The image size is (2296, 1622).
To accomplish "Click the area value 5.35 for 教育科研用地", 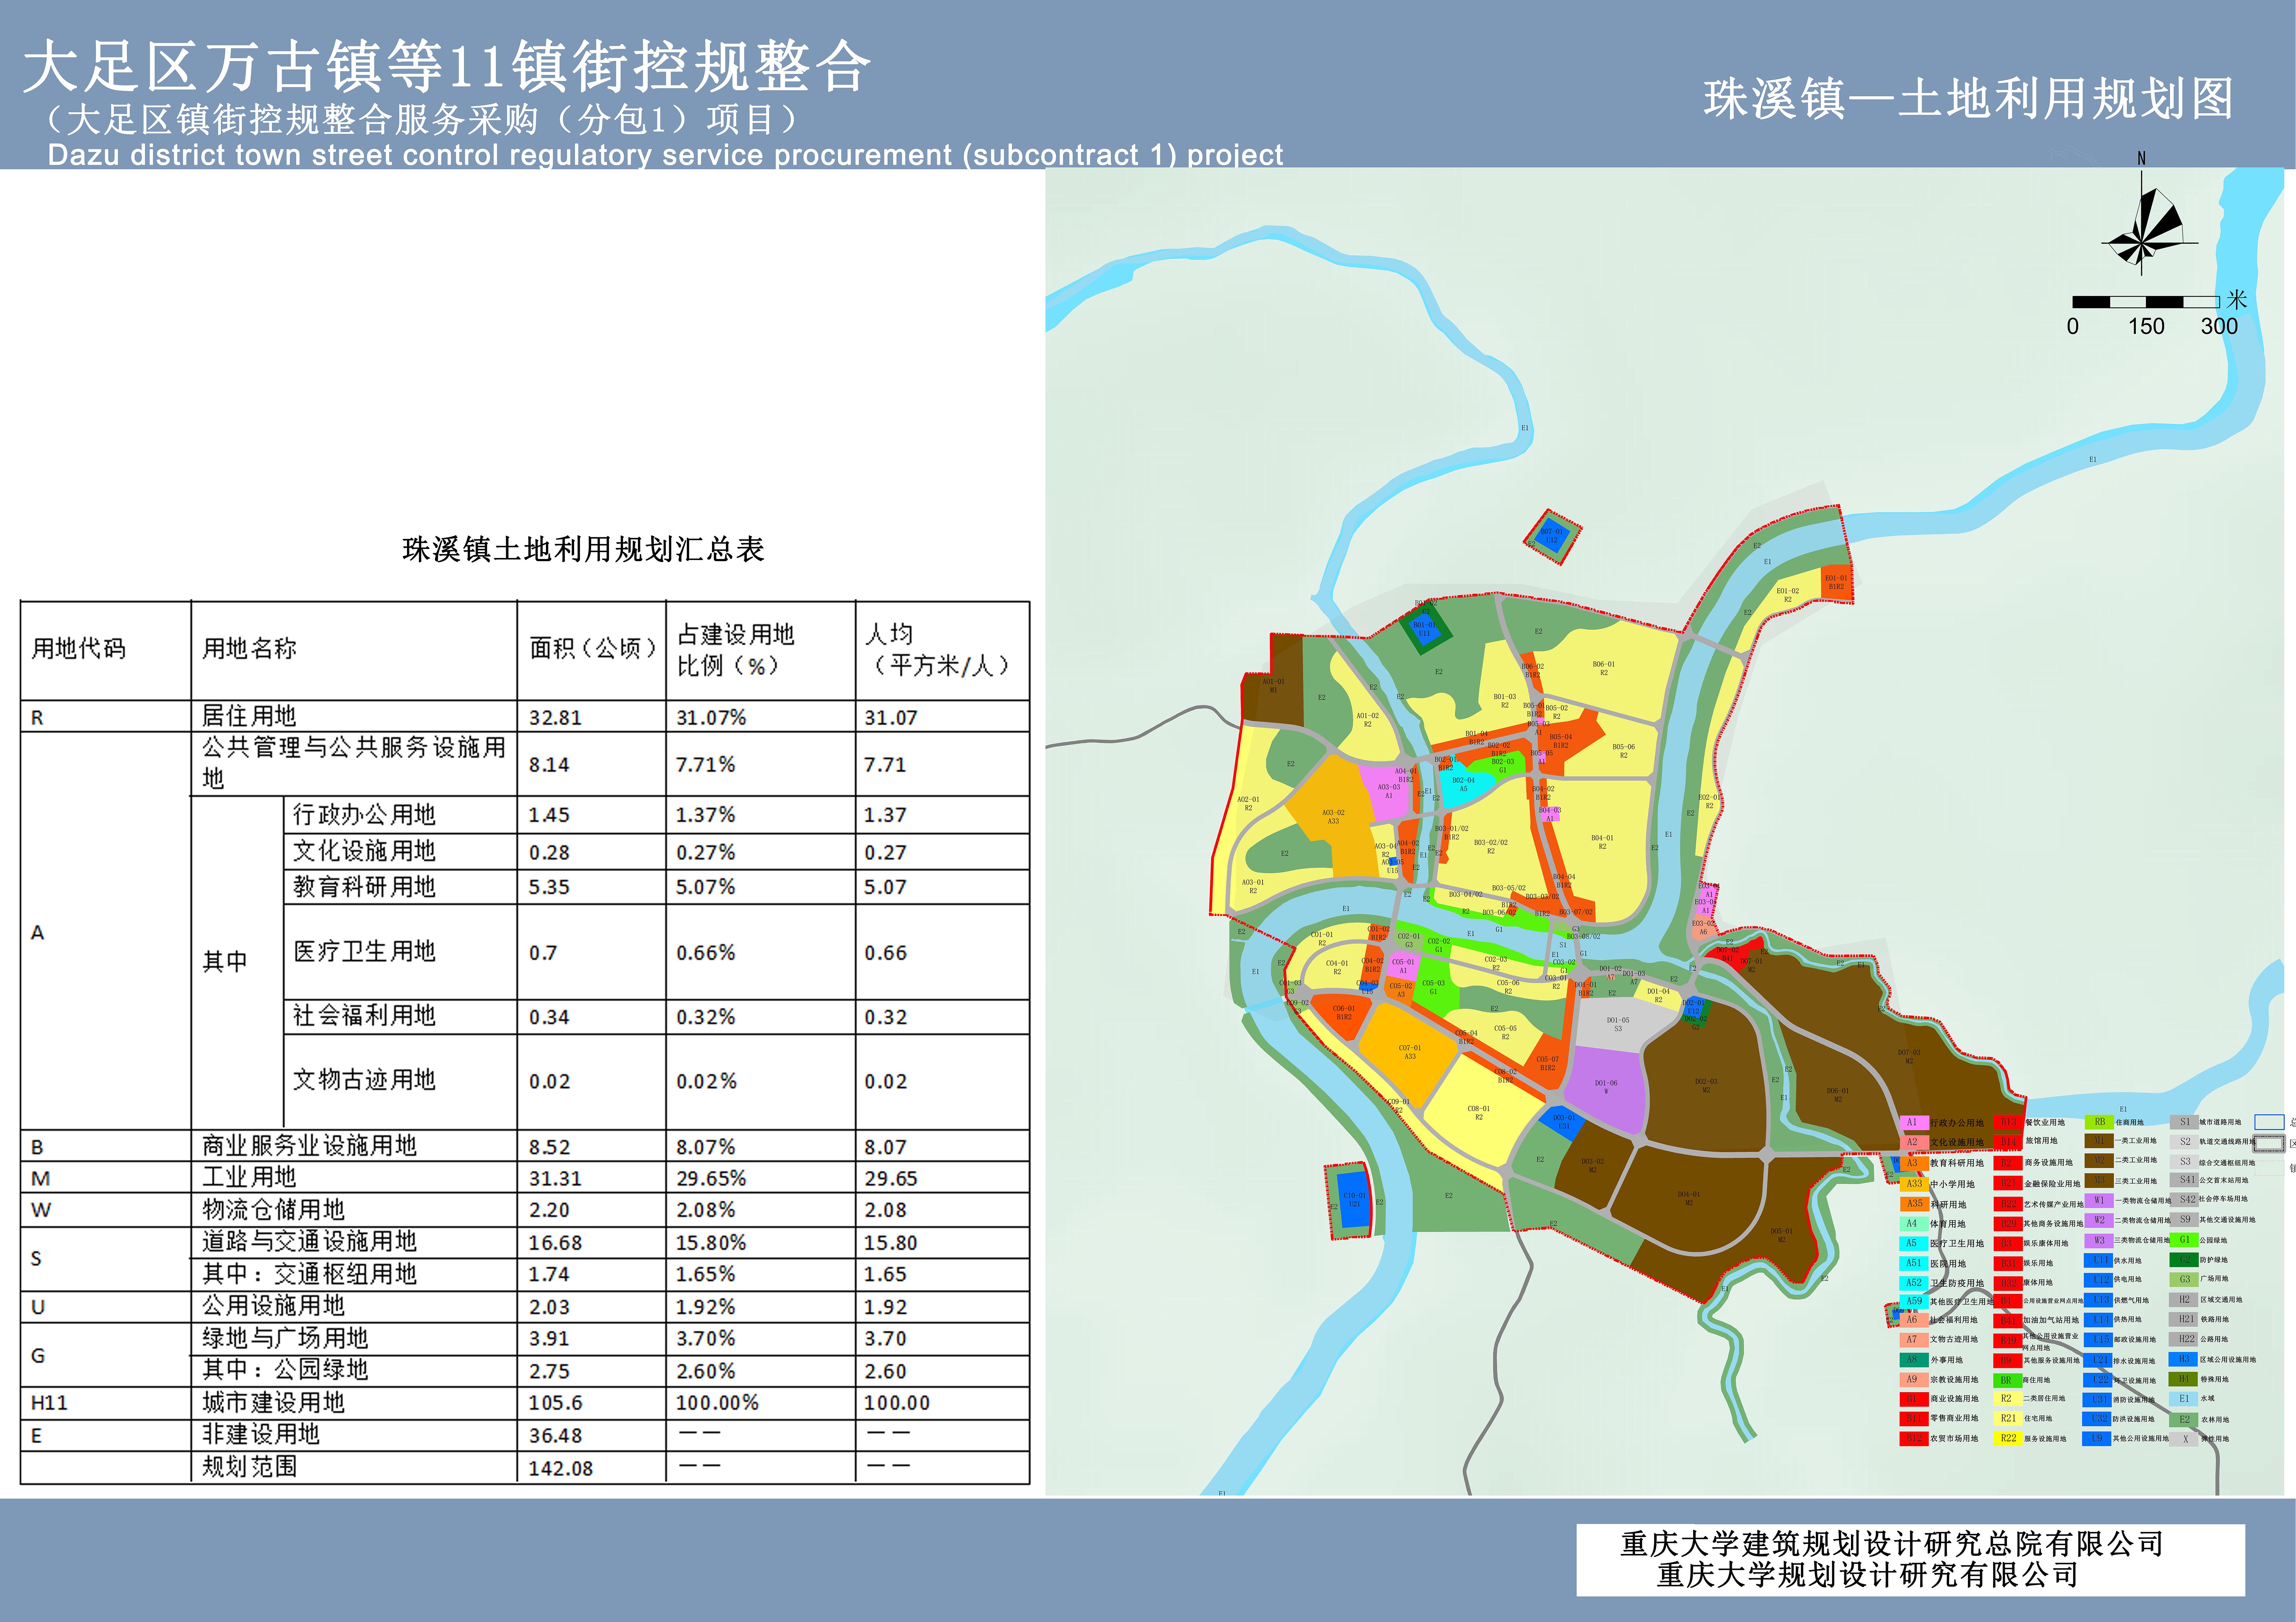I will coord(549,886).
